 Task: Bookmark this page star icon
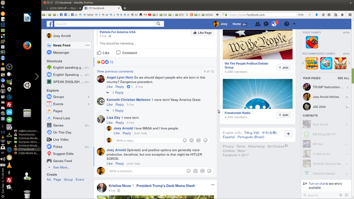click(x=323, y=15)
